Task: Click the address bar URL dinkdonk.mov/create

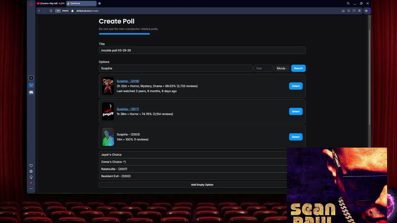Action: coord(87,11)
